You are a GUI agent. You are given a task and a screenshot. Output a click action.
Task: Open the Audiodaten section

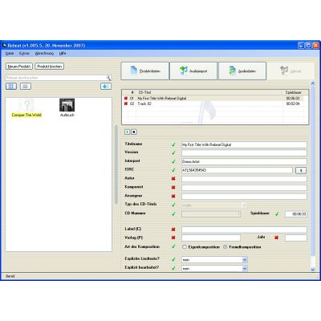242,71
